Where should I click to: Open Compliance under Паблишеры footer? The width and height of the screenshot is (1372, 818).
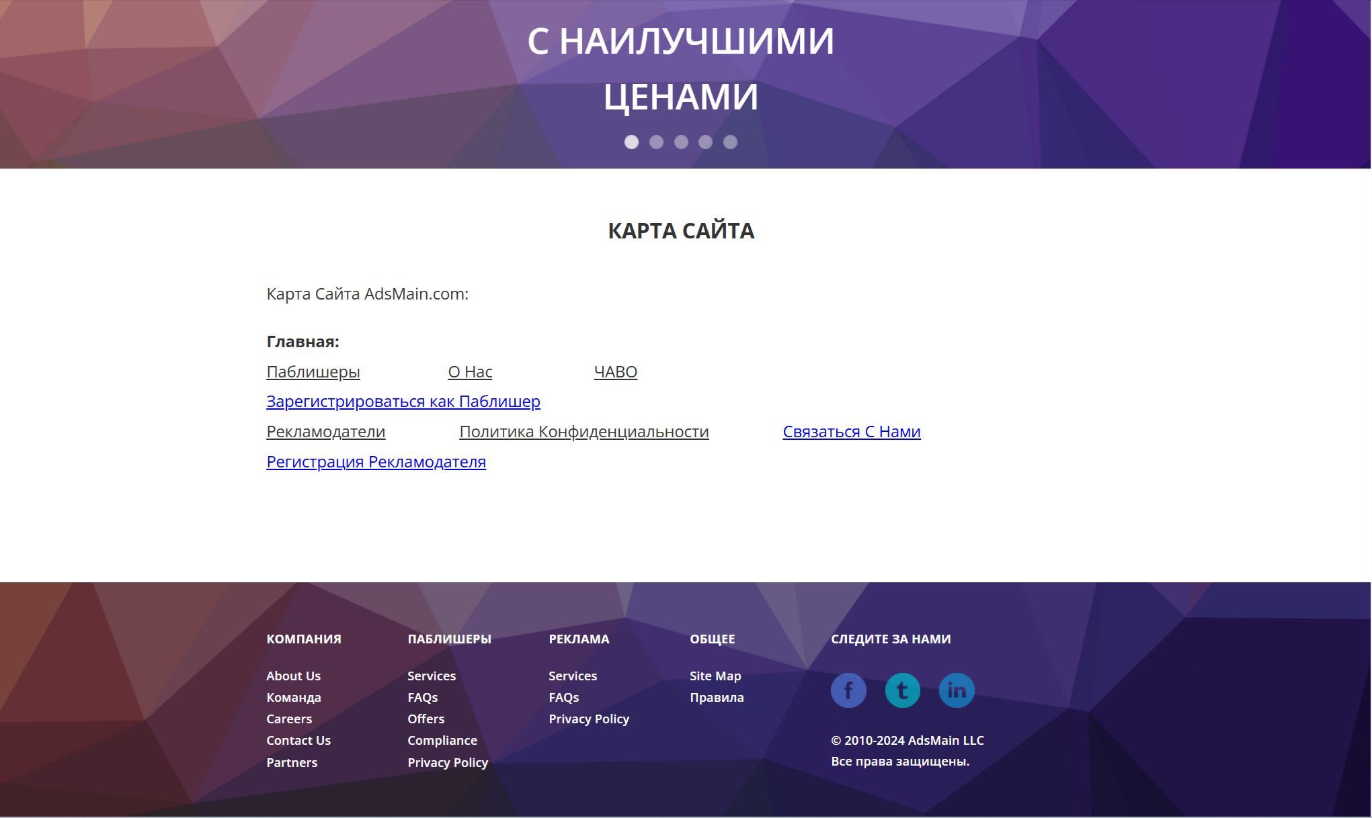442,741
